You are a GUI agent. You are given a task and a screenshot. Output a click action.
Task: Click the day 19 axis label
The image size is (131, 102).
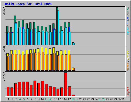click(x=77, y=99)
